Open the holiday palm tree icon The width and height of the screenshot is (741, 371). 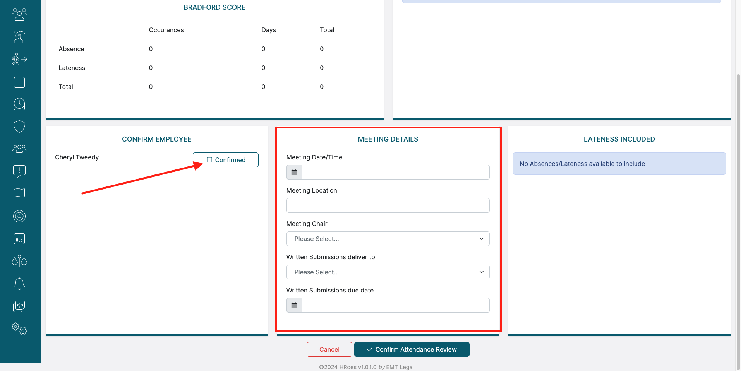(19, 37)
